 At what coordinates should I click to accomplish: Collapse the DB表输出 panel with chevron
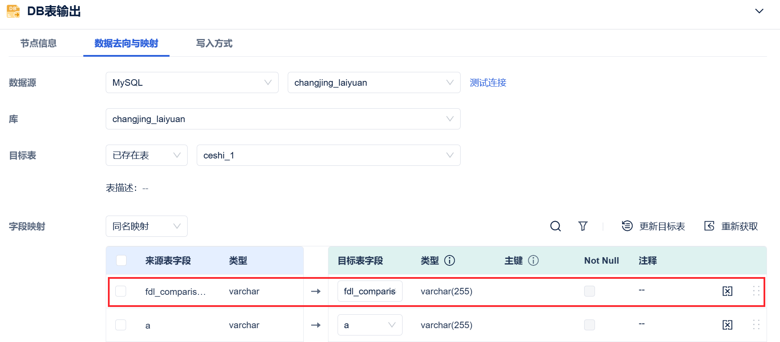tap(759, 11)
